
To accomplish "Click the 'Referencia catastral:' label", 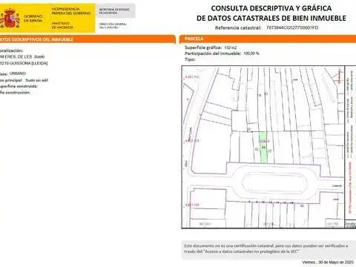I will (x=238, y=27).
